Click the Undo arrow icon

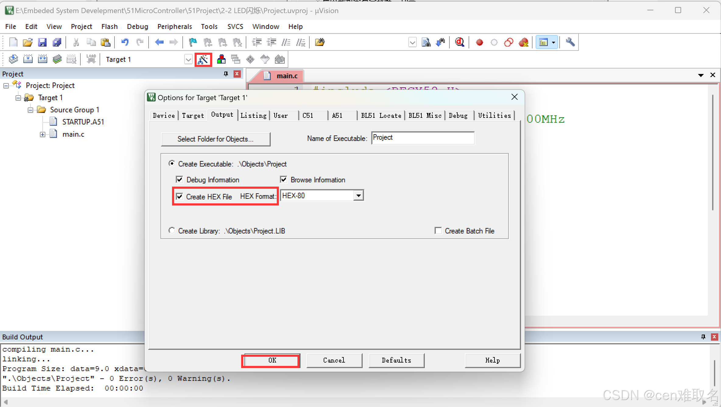tap(125, 42)
